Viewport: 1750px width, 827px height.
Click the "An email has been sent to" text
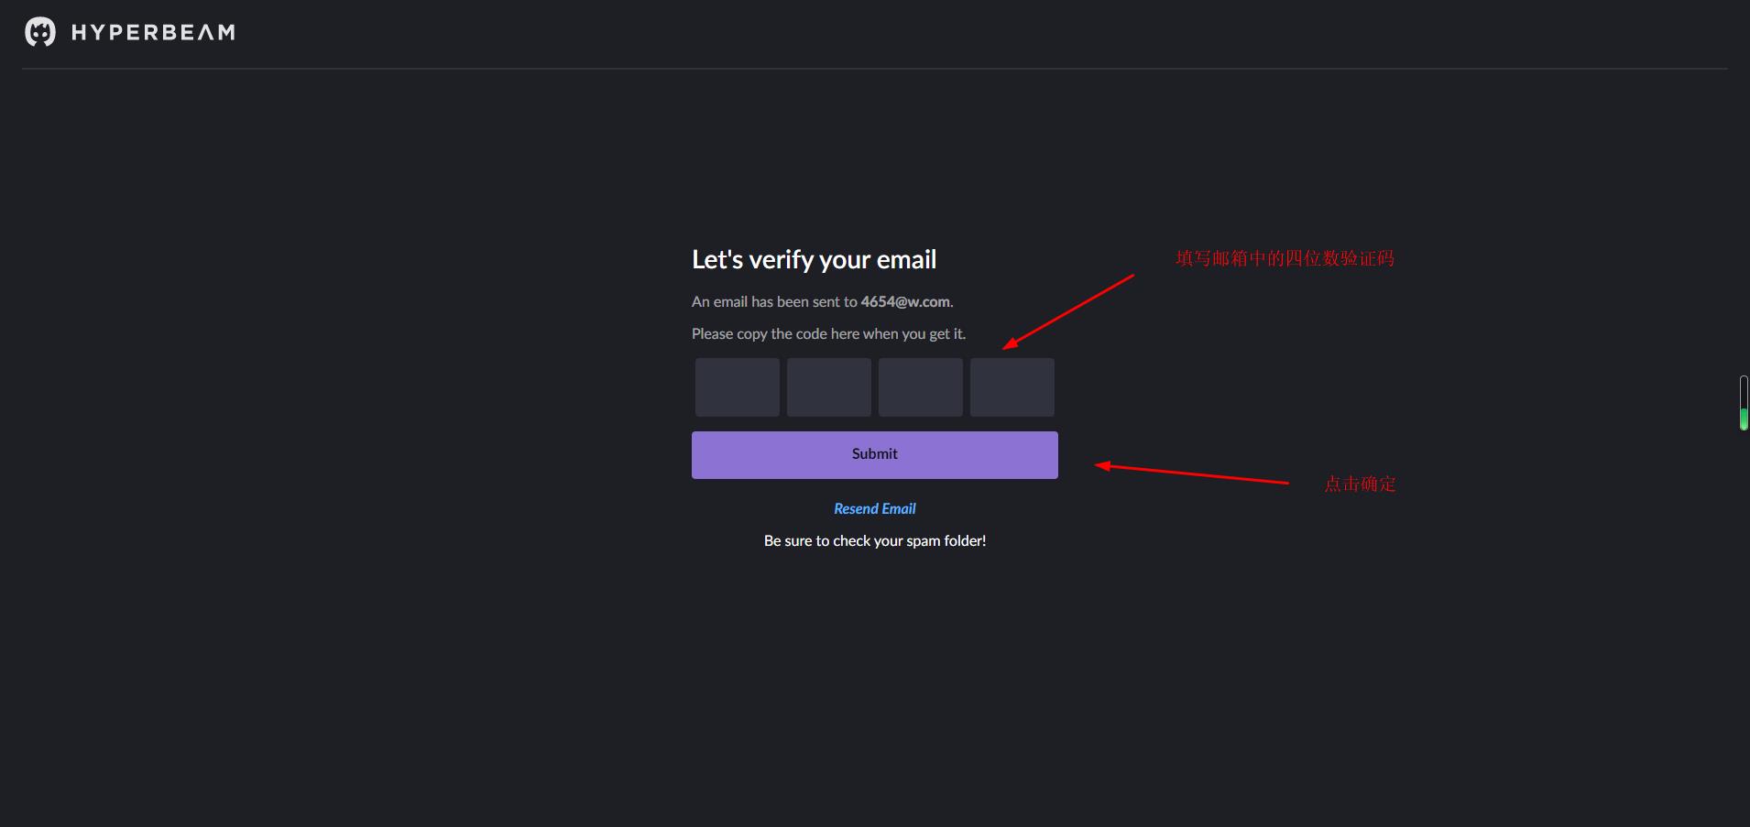pos(774,301)
